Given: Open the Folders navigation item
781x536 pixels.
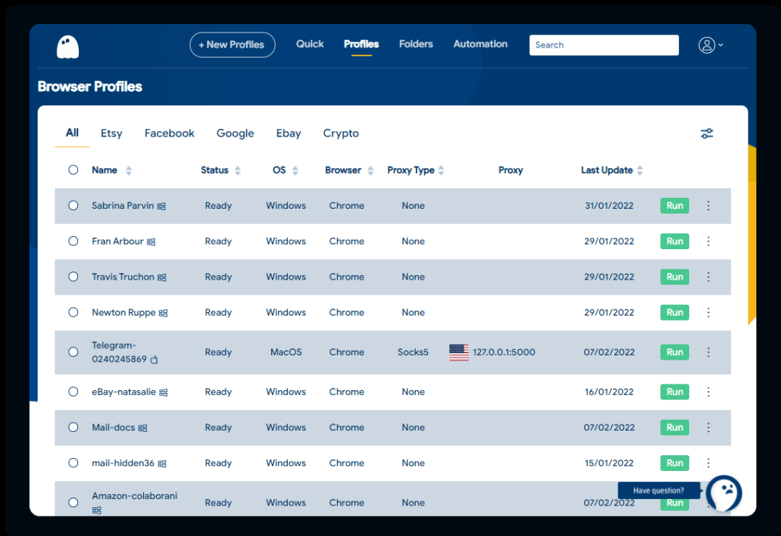Looking at the screenshot, I should click(416, 44).
